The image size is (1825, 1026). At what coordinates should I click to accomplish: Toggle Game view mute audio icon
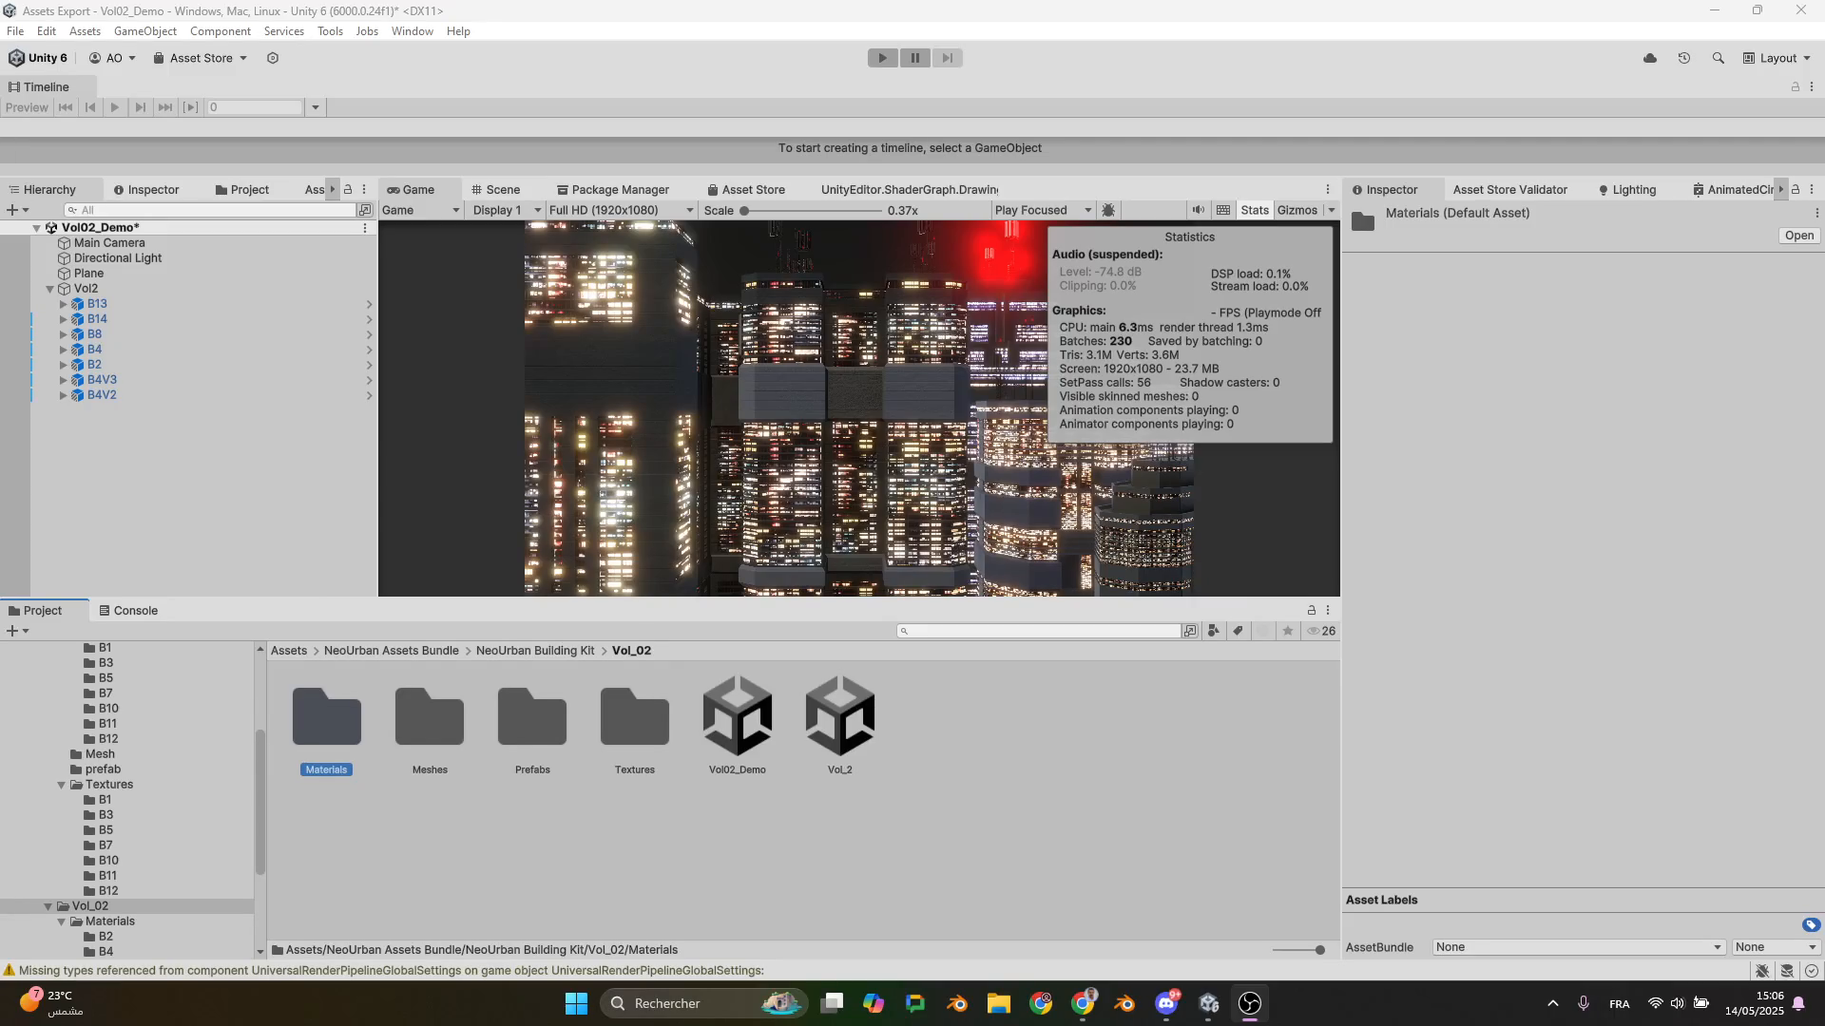[1199, 211]
